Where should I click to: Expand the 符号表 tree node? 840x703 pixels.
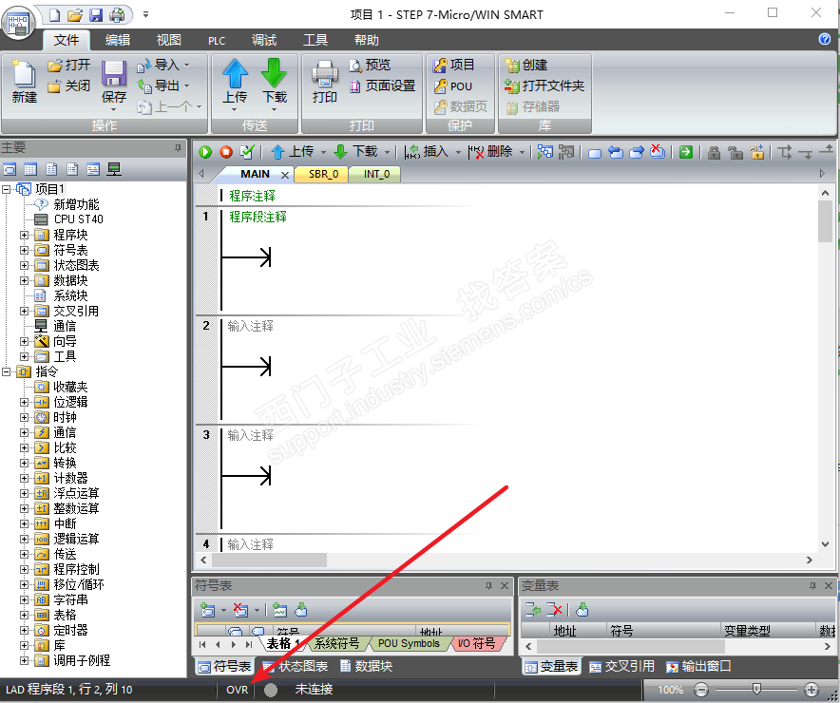24,250
